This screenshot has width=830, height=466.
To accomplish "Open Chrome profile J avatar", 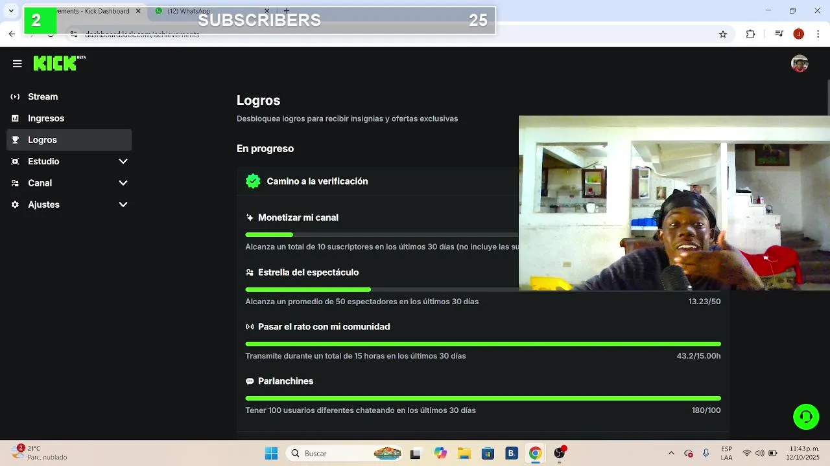I will (799, 34).
